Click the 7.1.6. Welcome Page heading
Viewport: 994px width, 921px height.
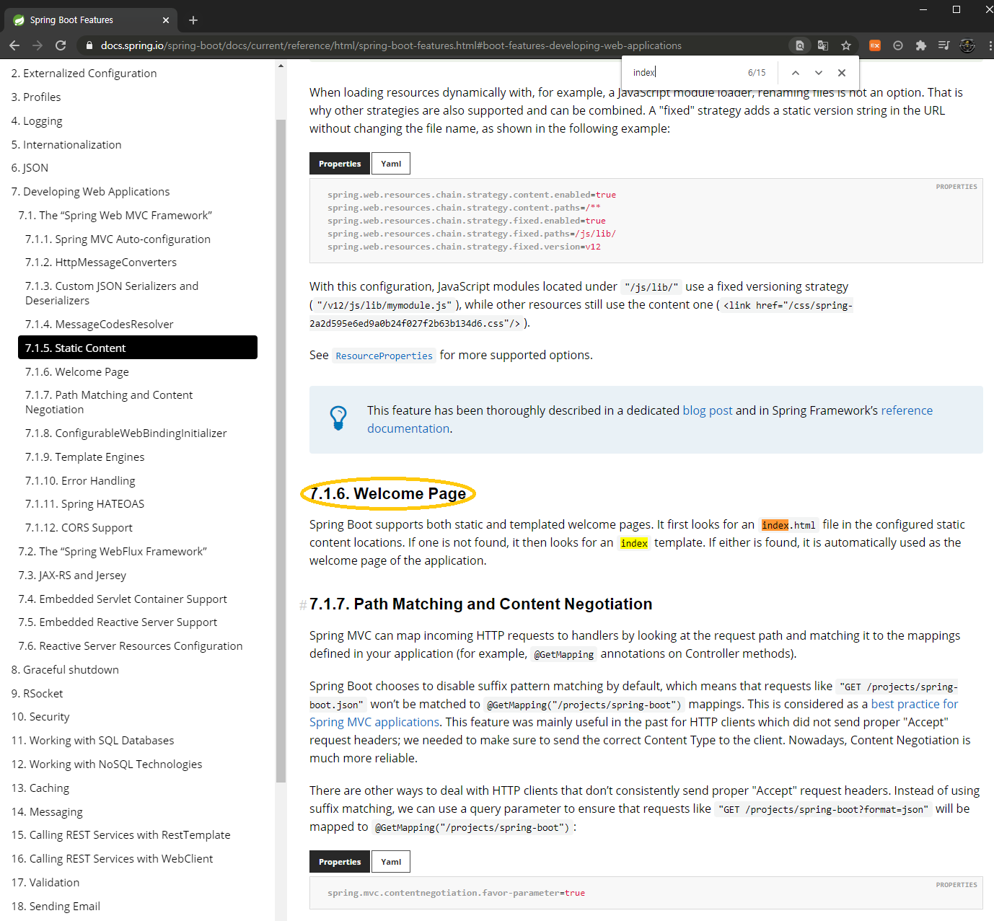point(388,494)
